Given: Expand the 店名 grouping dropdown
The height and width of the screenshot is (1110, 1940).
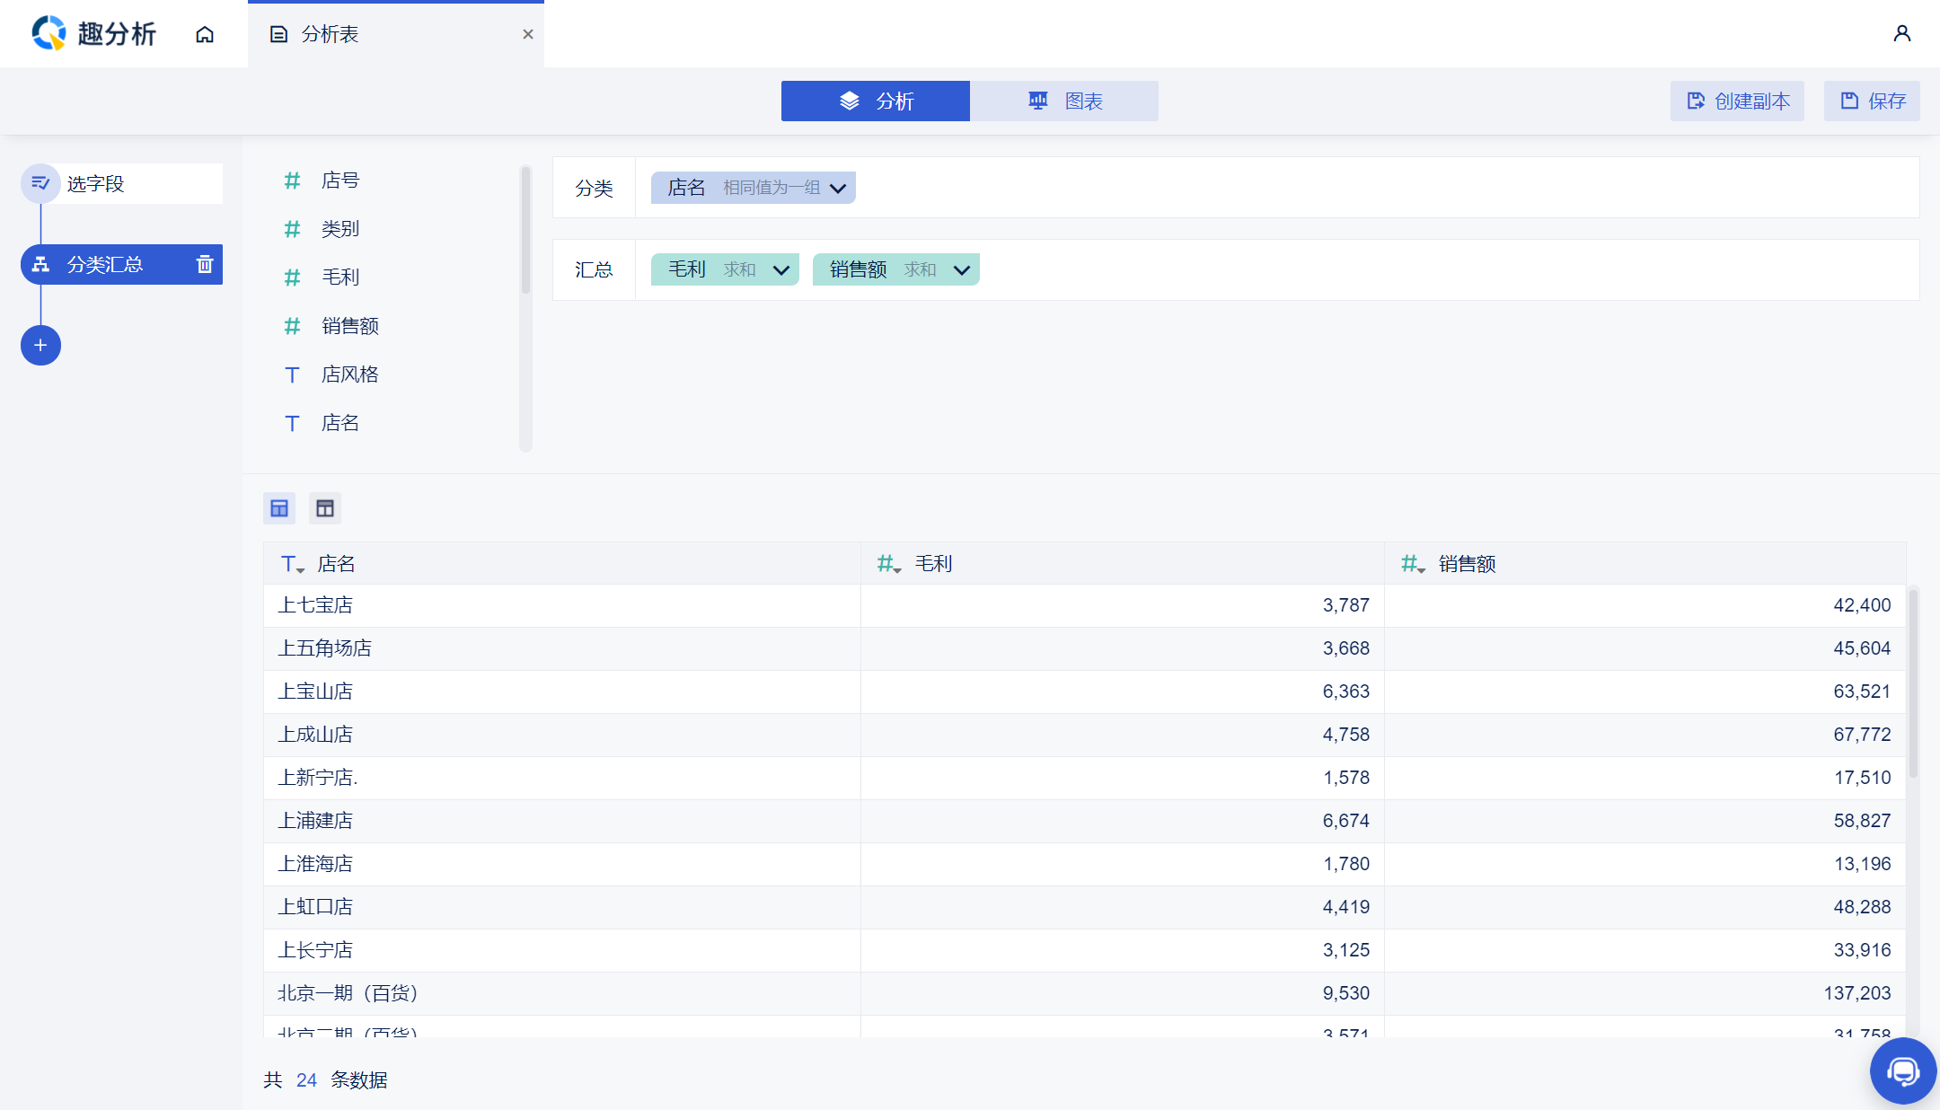Looking at the screenshot, I should [x=838, y=188].
